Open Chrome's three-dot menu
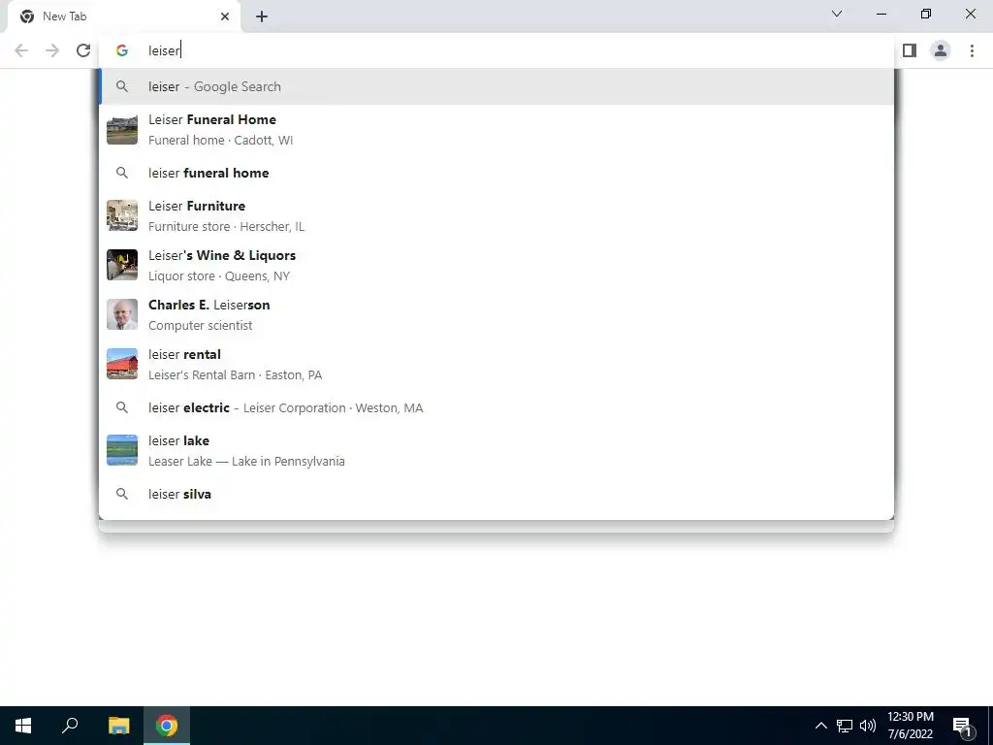 click(x=972, y=50)
